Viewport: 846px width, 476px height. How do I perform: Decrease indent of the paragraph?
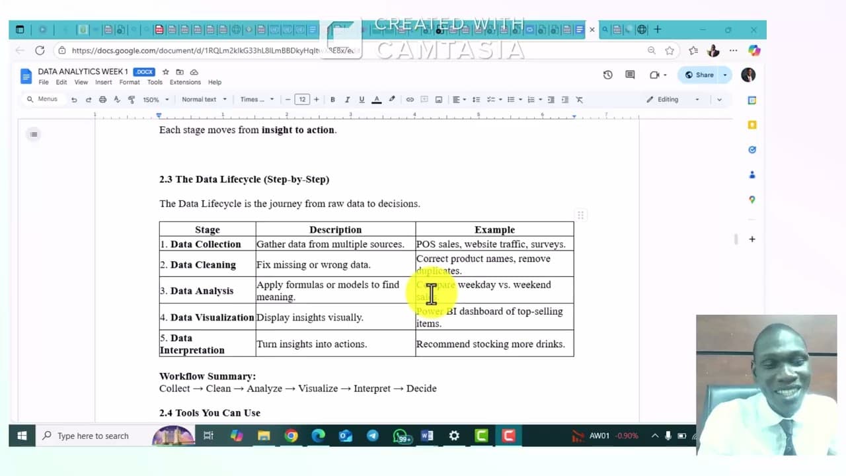point(551,100)
